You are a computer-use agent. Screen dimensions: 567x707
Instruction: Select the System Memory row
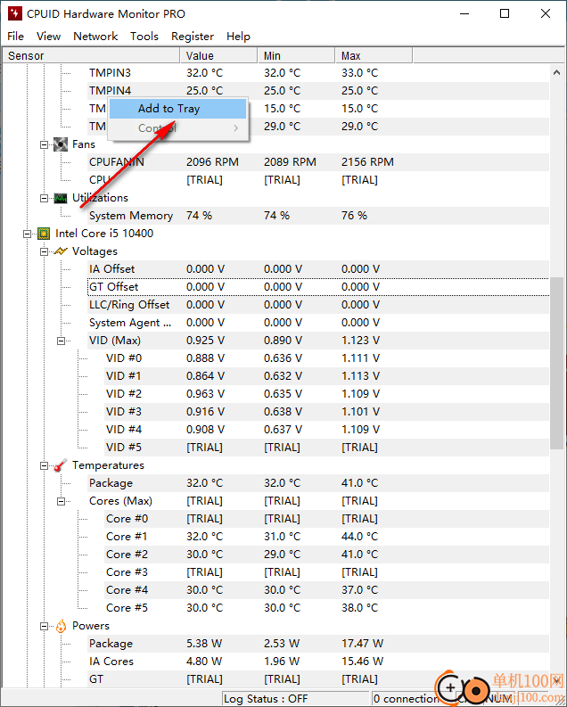click(318, 216)
